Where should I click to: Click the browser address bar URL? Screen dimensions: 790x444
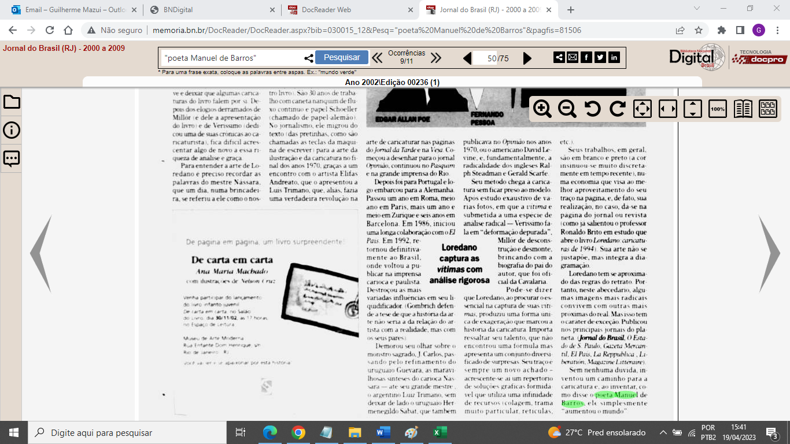tap(367, 30)
